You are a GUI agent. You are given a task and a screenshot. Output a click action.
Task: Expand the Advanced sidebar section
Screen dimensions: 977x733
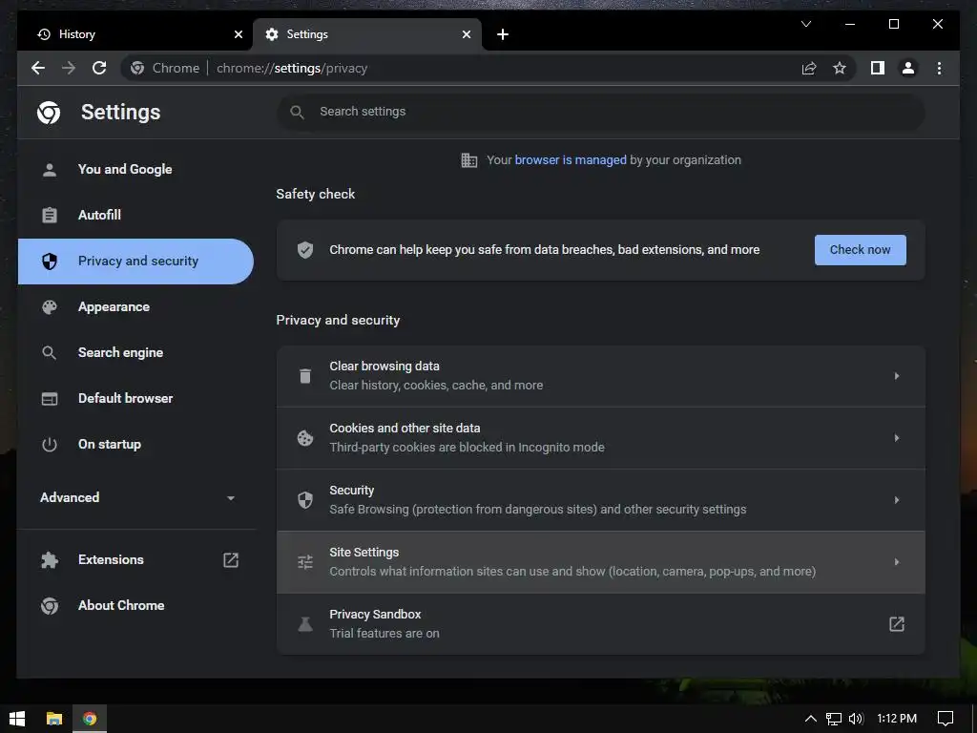135,497
